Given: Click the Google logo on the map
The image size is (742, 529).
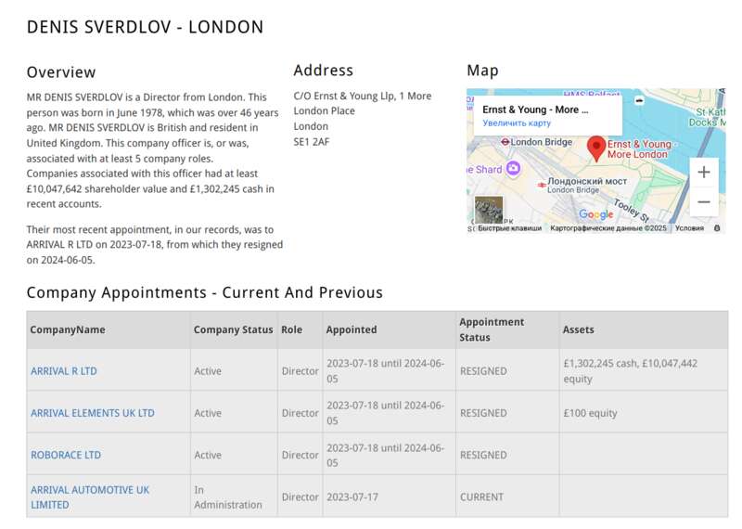Looking at the screenshot, I should coord(596,214).
